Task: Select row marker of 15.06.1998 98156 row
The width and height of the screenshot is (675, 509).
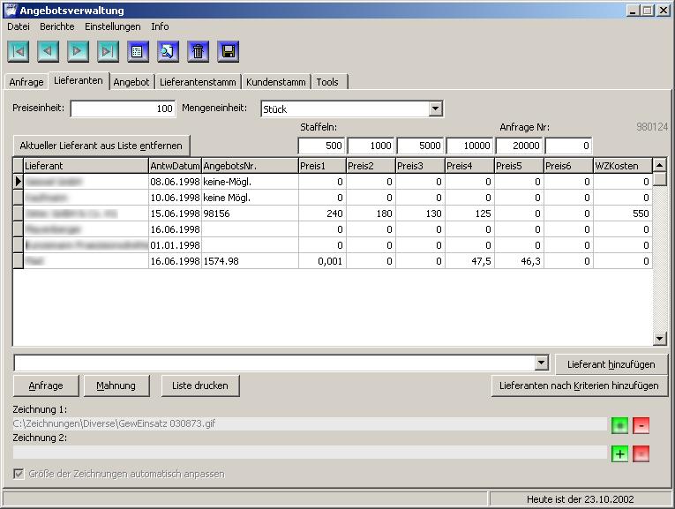Action: click(x=18, y=213)
